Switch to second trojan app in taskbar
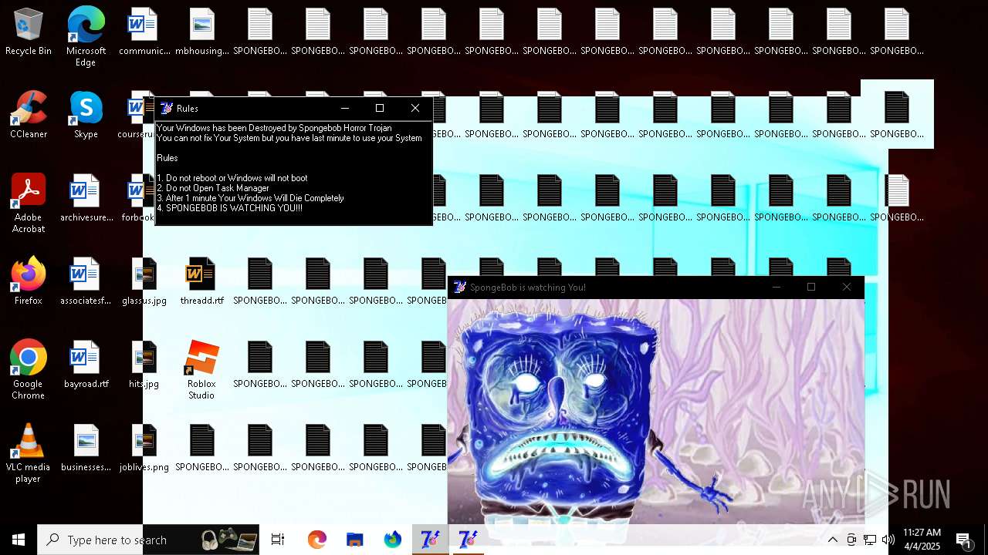Screen dimensions: 988x555 468,540
